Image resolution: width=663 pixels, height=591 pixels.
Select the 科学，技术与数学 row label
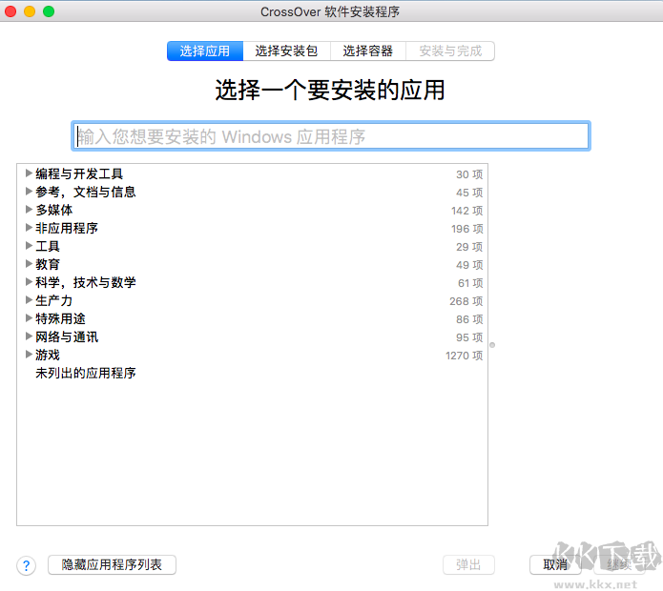tap(86, 282)
